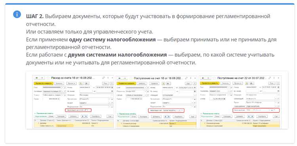The image size is (297, 146).
Task: Click Номер field in Расход со счета 18
Action: point(86,87)
